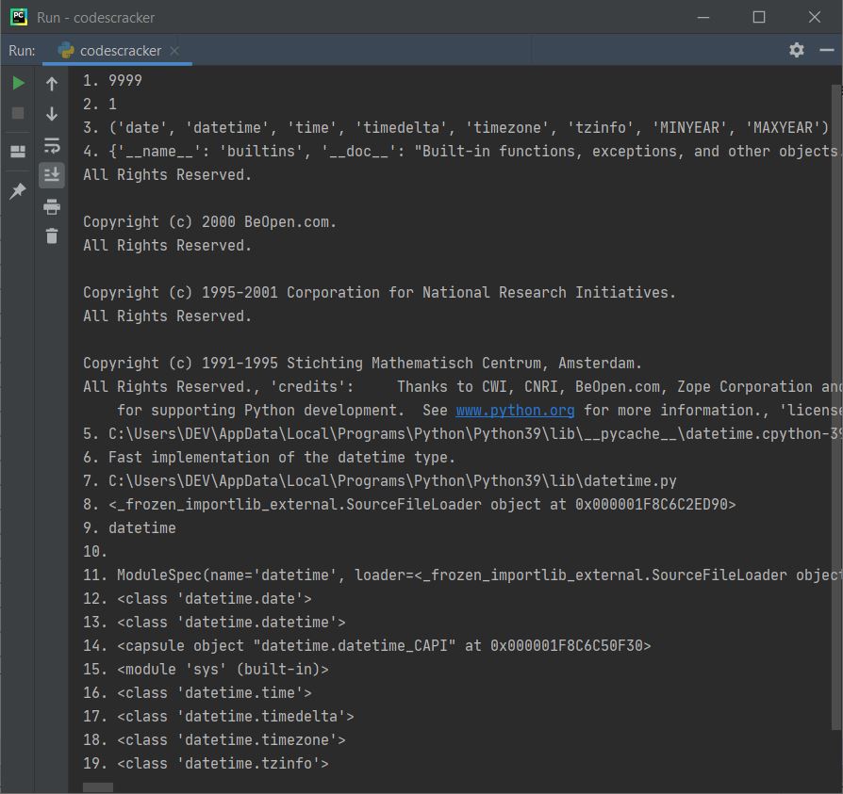Select the PyCharm window title bar icon
Viewport: 843px width, 794px height.
coord(19,17)
